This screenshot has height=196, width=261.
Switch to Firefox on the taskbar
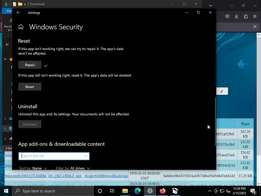pos(162,191)
